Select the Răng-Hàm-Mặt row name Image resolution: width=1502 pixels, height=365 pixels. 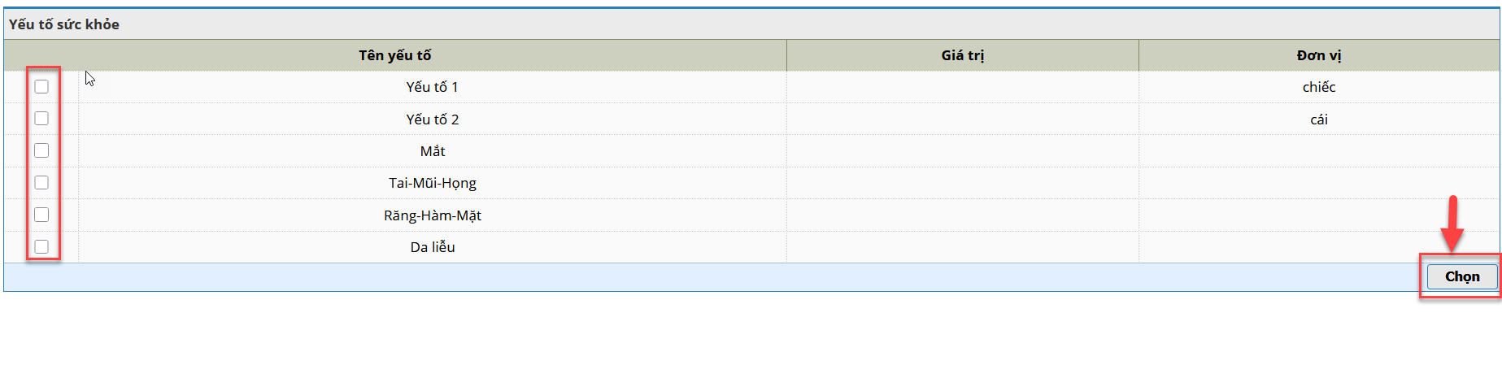[x=433, y=215]
